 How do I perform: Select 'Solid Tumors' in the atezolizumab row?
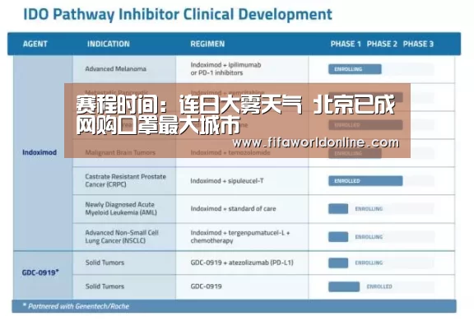(105, 263)
